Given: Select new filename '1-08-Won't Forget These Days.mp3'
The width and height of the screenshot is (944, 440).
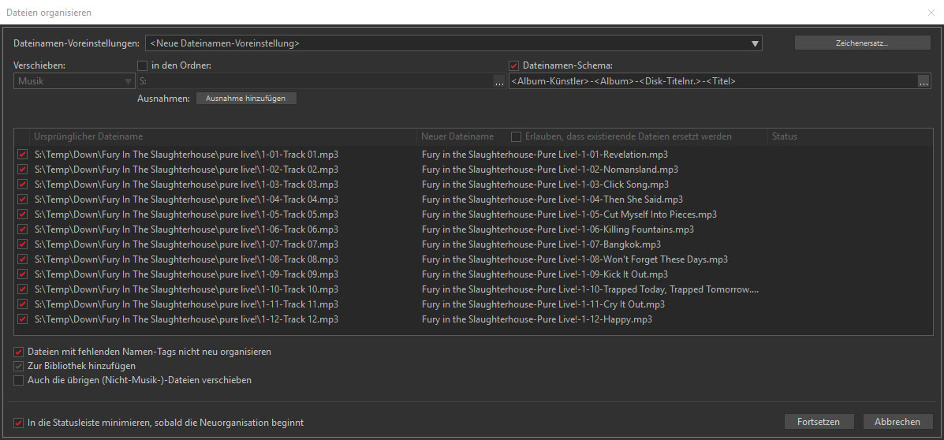Looking at the screenshot, I should [575, 259].
